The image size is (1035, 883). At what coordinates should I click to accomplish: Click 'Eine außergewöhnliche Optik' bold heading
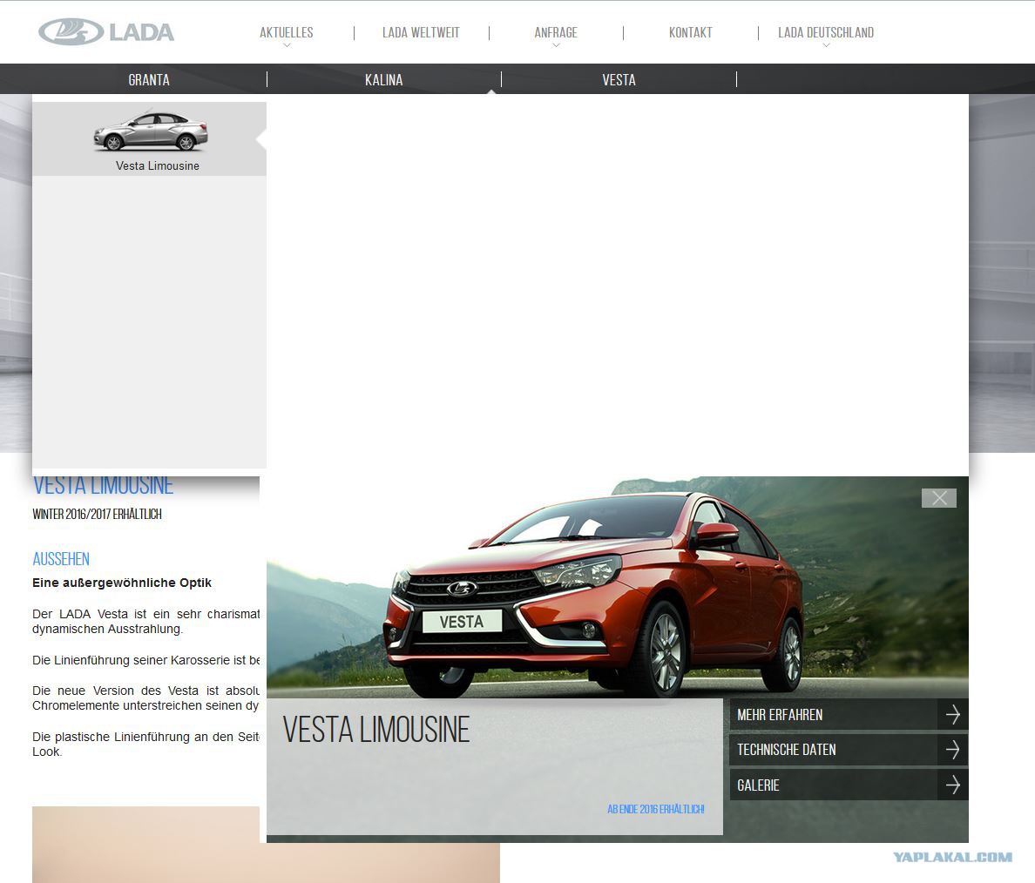[x=122, y=583]
